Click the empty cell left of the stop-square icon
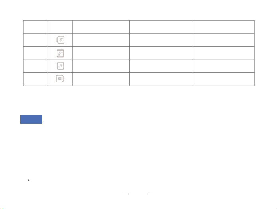 35,79
